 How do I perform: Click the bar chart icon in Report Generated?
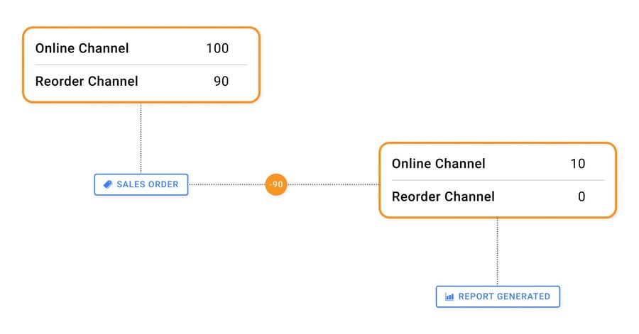point(449,296)
